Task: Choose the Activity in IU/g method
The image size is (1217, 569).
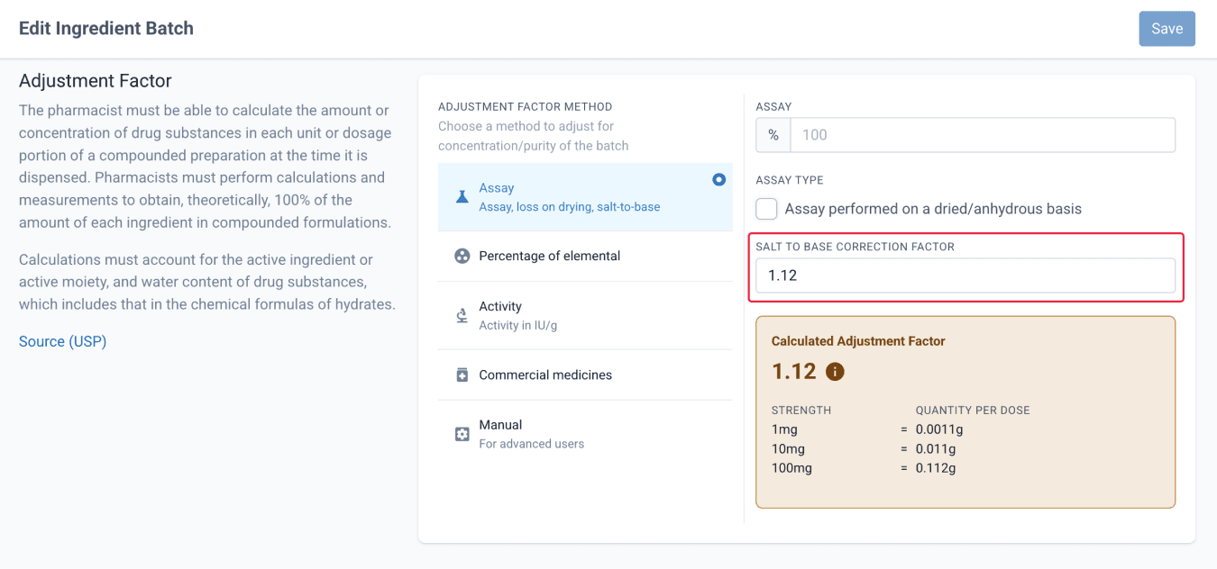Action: [x=585, y=315]
